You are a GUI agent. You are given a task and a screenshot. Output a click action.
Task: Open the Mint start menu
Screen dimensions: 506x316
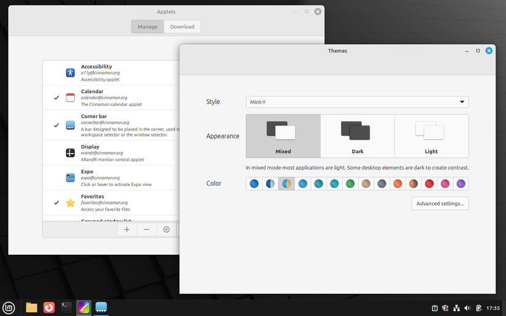[9, 307]
